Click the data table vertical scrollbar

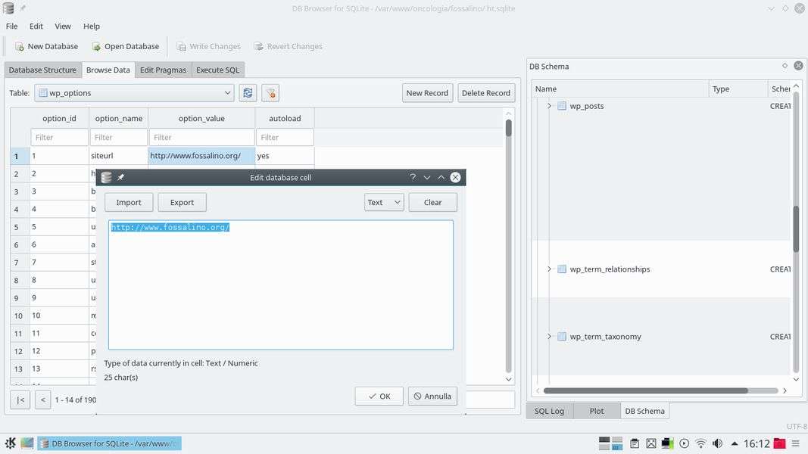pos(509,246)
